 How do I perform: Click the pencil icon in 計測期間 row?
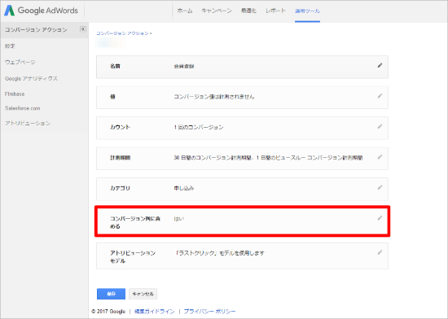click(x=380, y=157)
